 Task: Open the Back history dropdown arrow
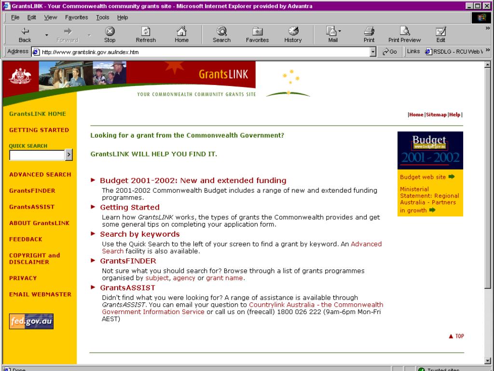point(47,35)
